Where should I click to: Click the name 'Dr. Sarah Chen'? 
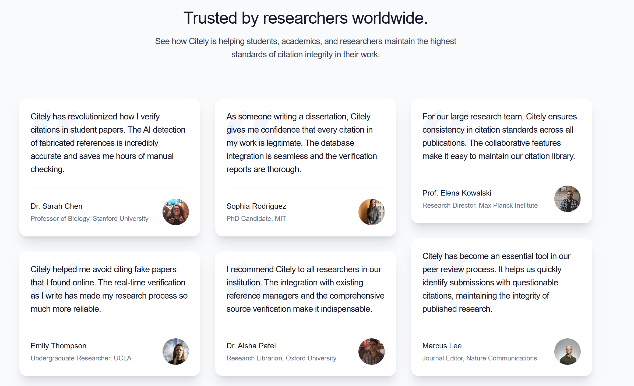pyautogui.click(x=57, y=206)
